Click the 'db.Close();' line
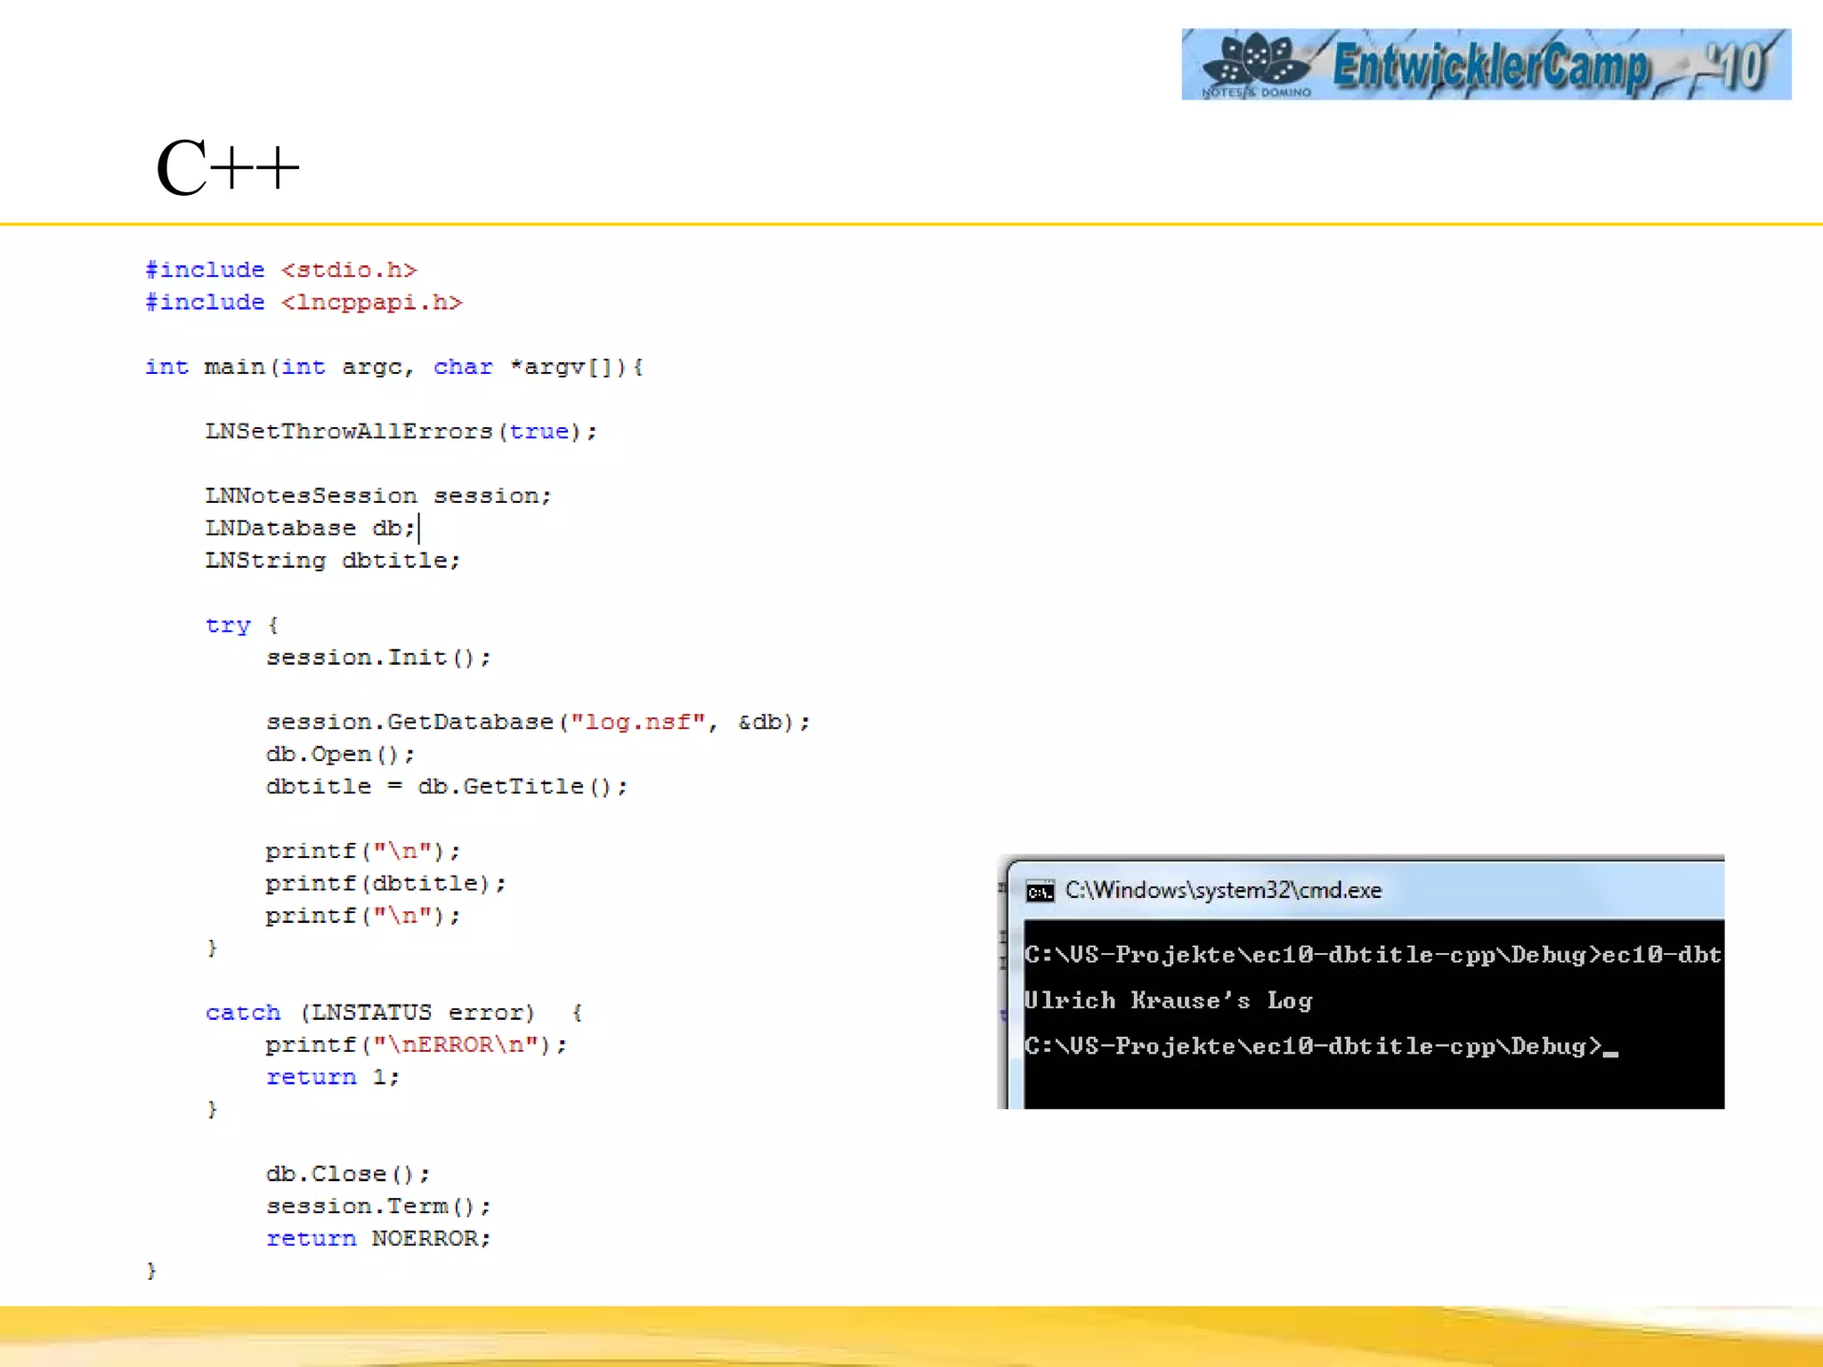This screenshot has height=1367, width=1823. [x=348, y=1174]
